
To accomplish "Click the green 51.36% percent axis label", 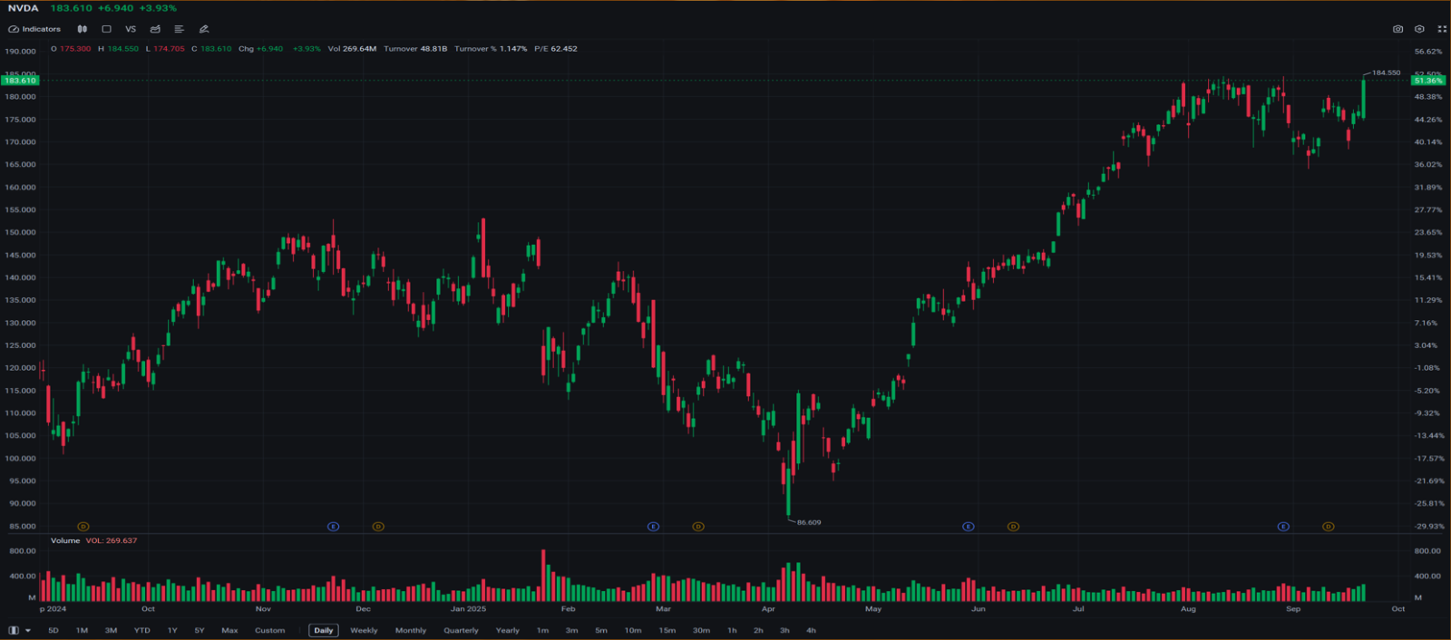I will [x=1428, y=81].
